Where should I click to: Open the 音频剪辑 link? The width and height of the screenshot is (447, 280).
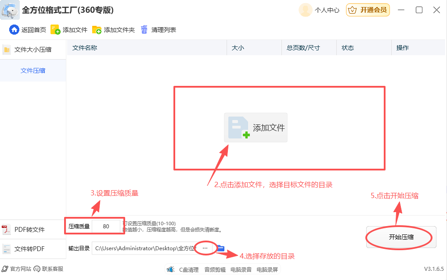(x=215, y=270)
